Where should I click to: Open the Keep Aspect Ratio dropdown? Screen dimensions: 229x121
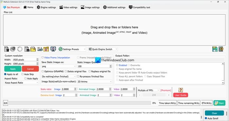[x=21, y=83]
